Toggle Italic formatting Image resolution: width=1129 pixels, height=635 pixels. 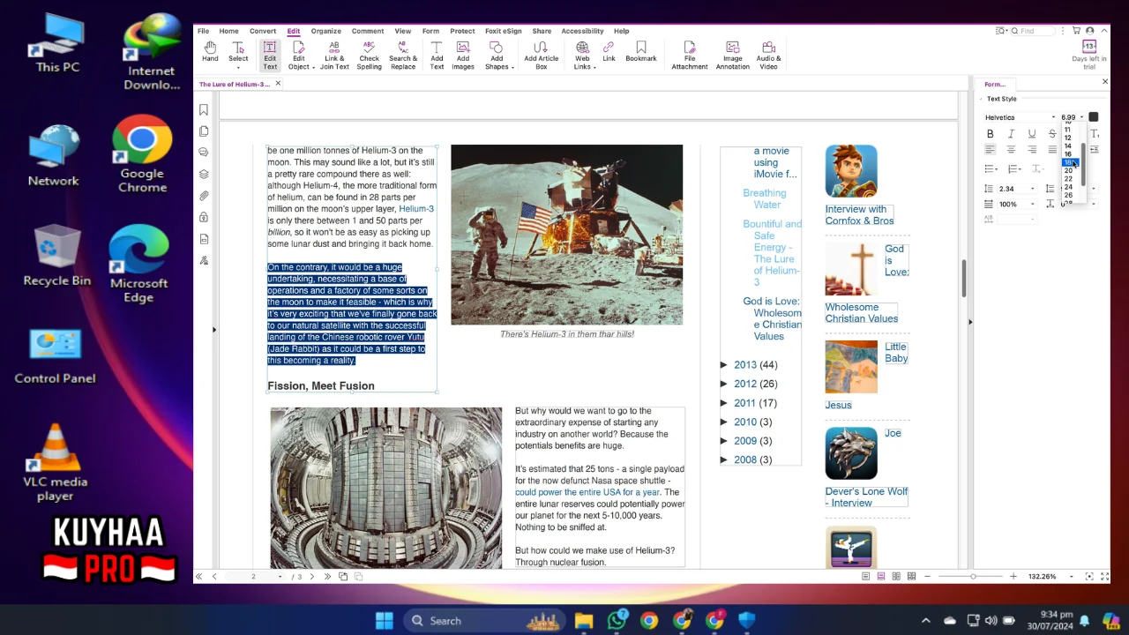pos(1011,133)
